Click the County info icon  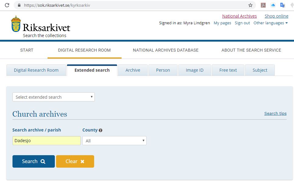[x=101, y=130]
